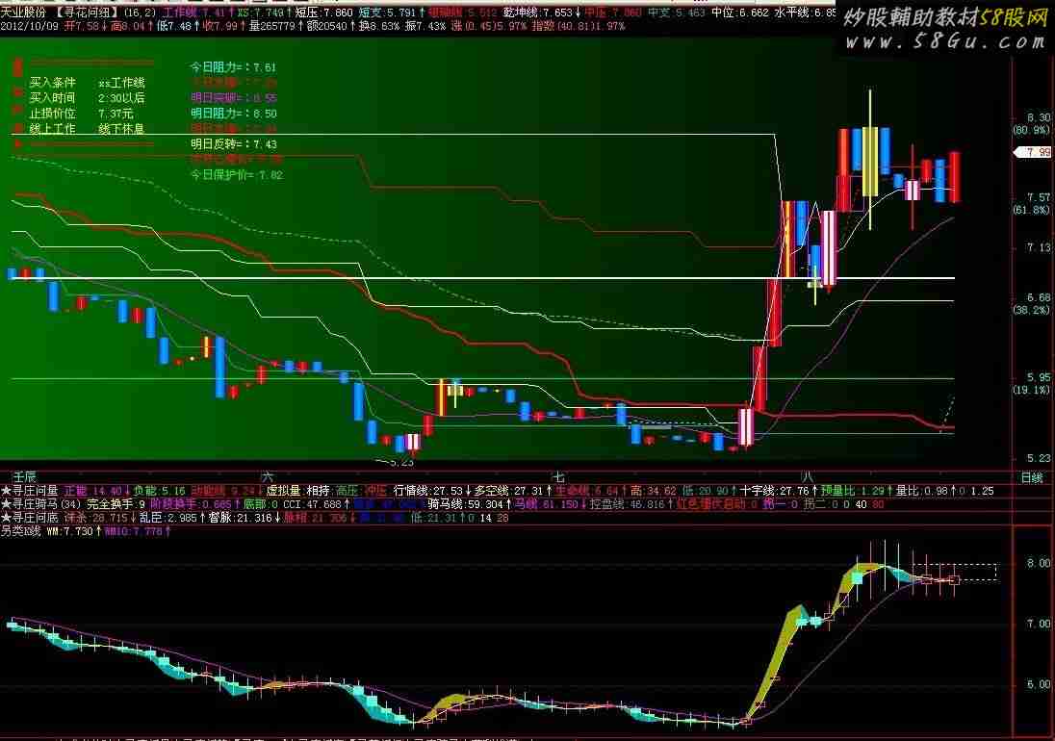Click the 买入条件 label
1055x741 pixels.
point(53,83)
